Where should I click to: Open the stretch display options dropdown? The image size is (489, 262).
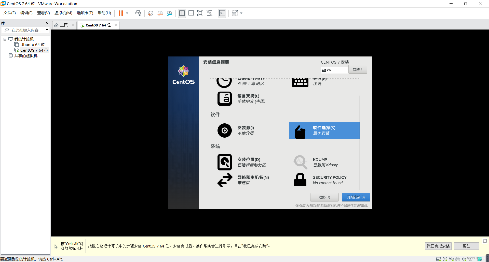tap(241, 13)
